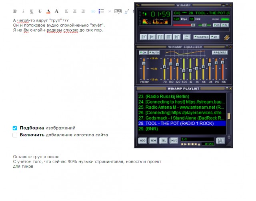
Task: Select playlist entry 28 TOOL - THE POT
Action: tap(182, 123)
